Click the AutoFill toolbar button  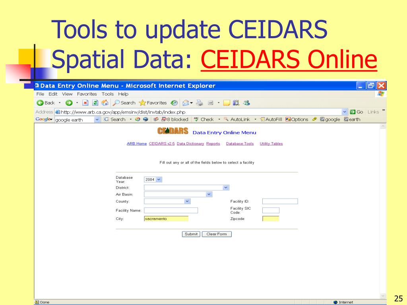[x=271, y=119]
